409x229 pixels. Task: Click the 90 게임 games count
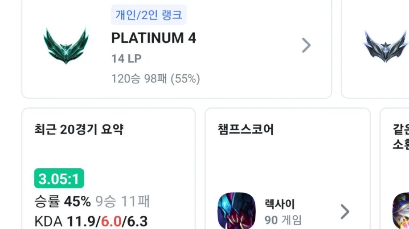point(283,220)
